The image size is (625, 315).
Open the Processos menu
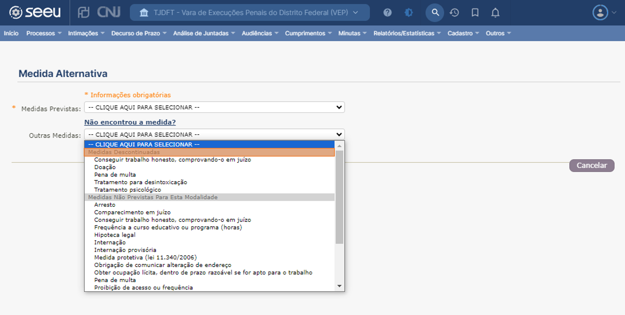click(44, 33)
